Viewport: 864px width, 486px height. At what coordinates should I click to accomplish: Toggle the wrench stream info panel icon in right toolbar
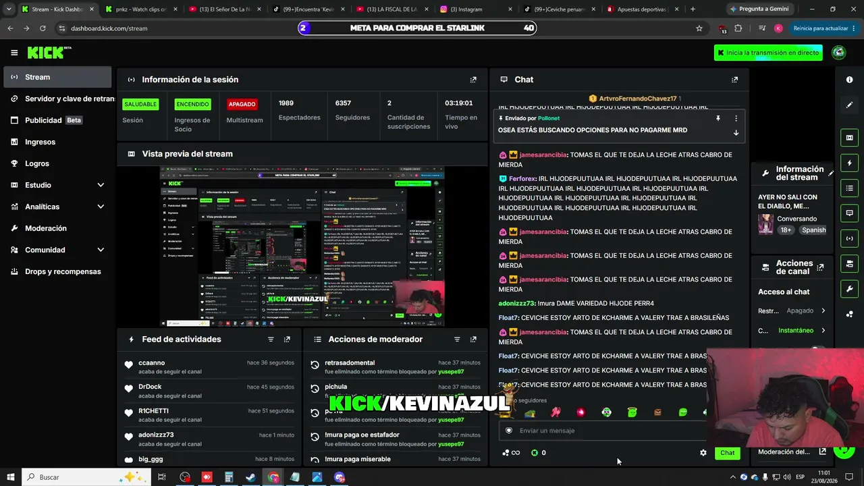(850, 289)
